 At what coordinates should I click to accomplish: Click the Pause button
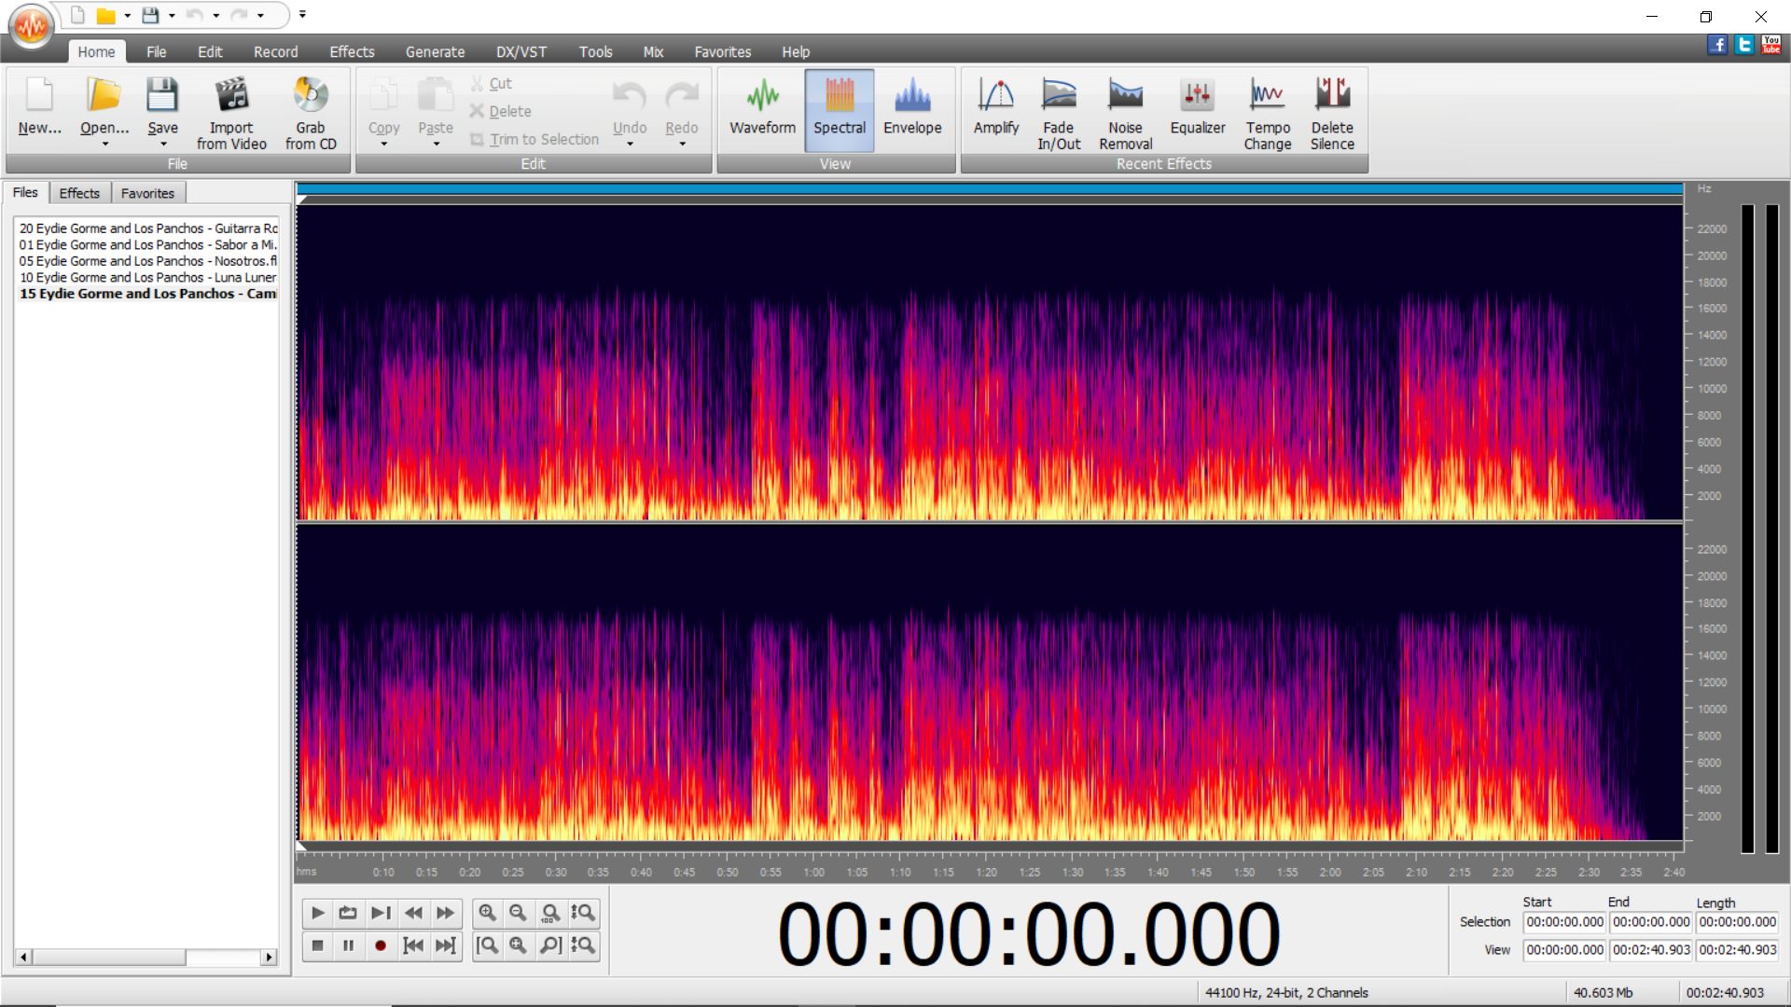pyautogui.click(x=348, y=945)
